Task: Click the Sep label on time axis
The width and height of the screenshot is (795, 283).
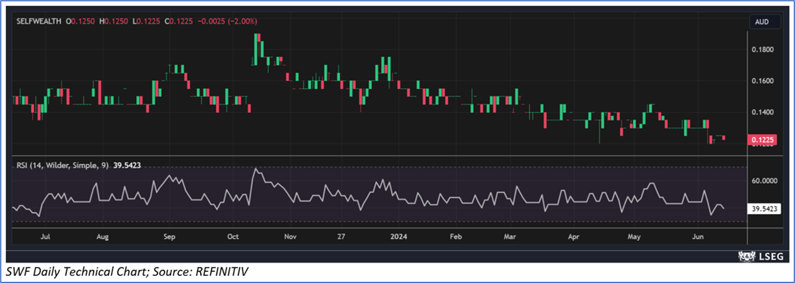Action: point(169,237)
